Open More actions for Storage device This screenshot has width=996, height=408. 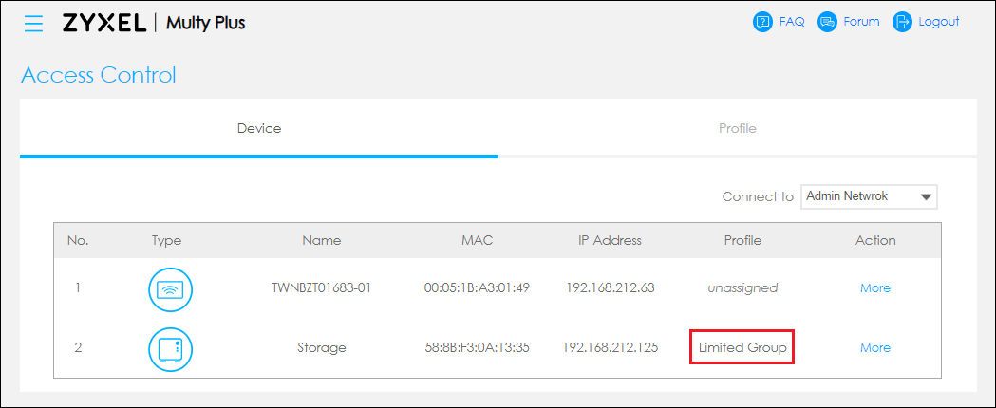click(x=875, y=347)
